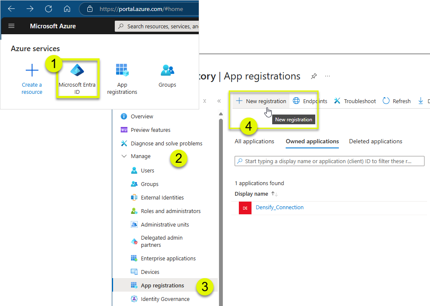Open the Groups service icon on Azure home
430x306 pixels.
pyautogui.click(x=167, y=70)
